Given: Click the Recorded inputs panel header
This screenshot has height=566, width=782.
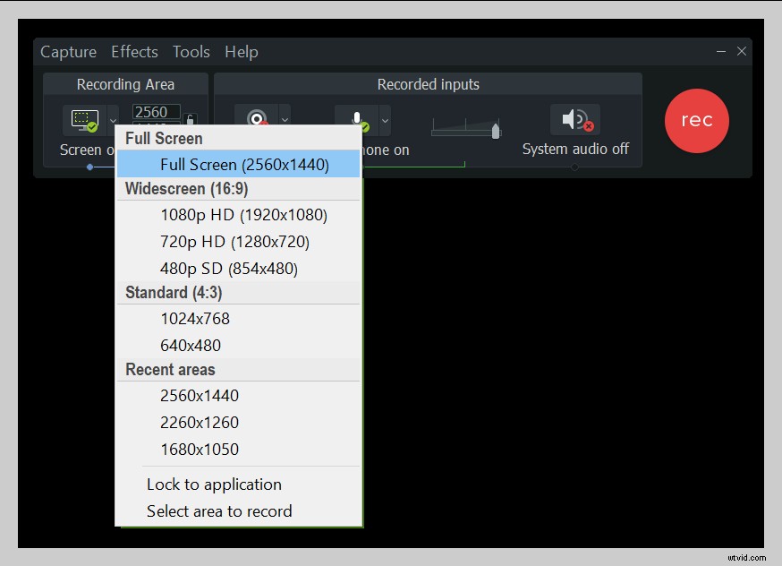Looking at the screenshot, I should [427, 83].
